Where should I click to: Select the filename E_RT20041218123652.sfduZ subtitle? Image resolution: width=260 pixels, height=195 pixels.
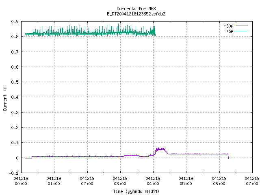click(136, 14)
